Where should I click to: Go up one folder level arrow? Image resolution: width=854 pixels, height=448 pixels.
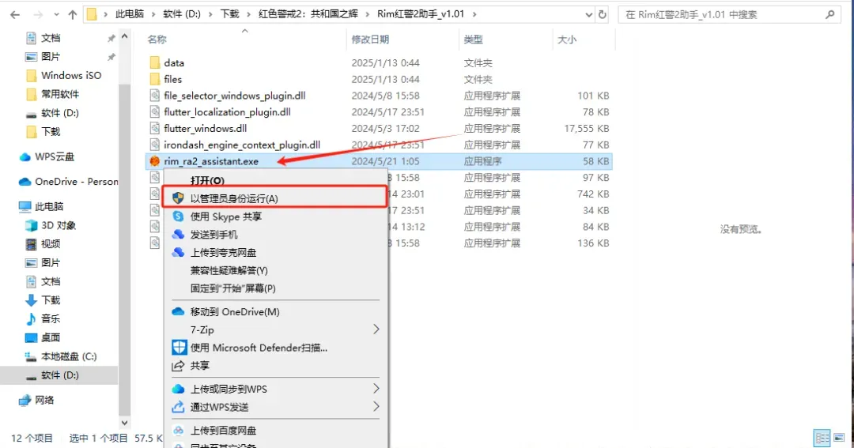click(x=73, y=15)
